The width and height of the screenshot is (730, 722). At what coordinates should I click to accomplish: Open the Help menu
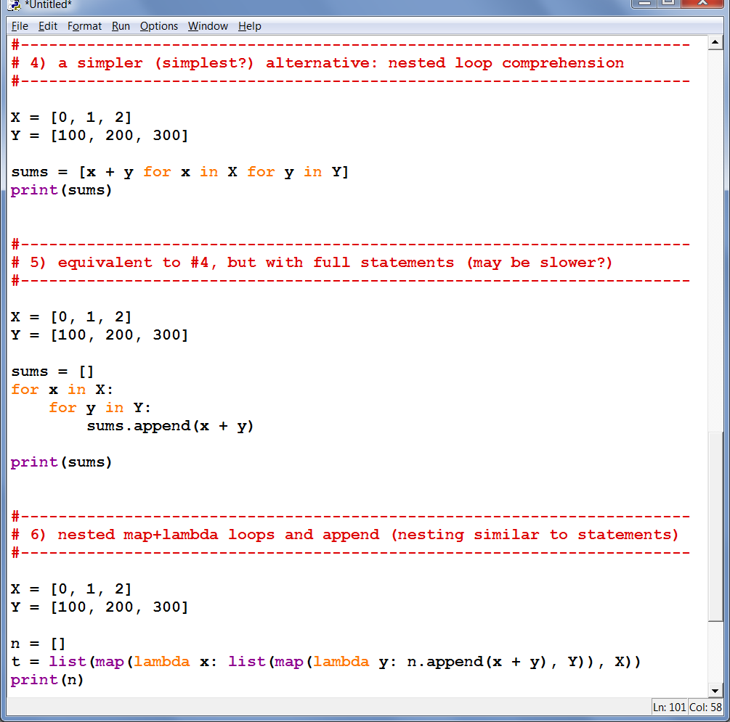(x=249, y=26)
